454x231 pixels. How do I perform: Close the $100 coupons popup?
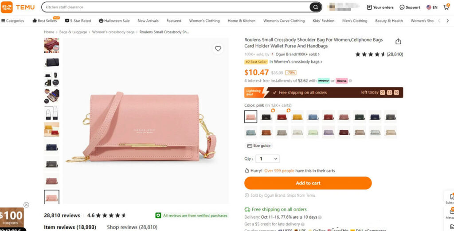26,204
